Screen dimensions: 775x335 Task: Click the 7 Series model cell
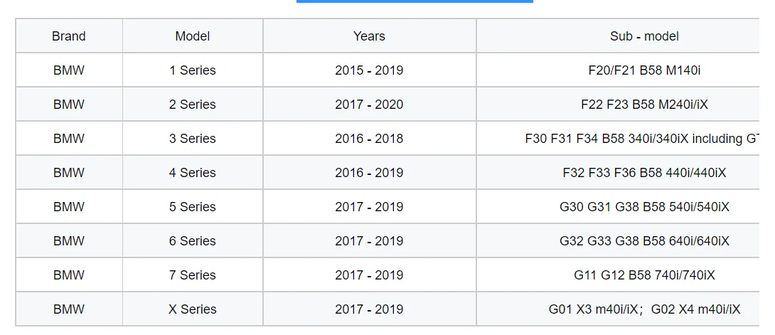pyautogui.click(x=193, y=275)
